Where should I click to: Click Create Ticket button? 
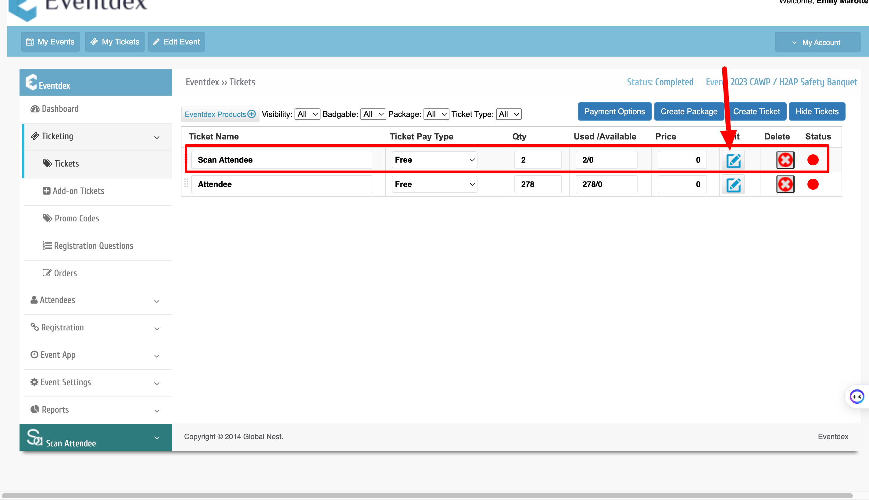tap(756, 112)
